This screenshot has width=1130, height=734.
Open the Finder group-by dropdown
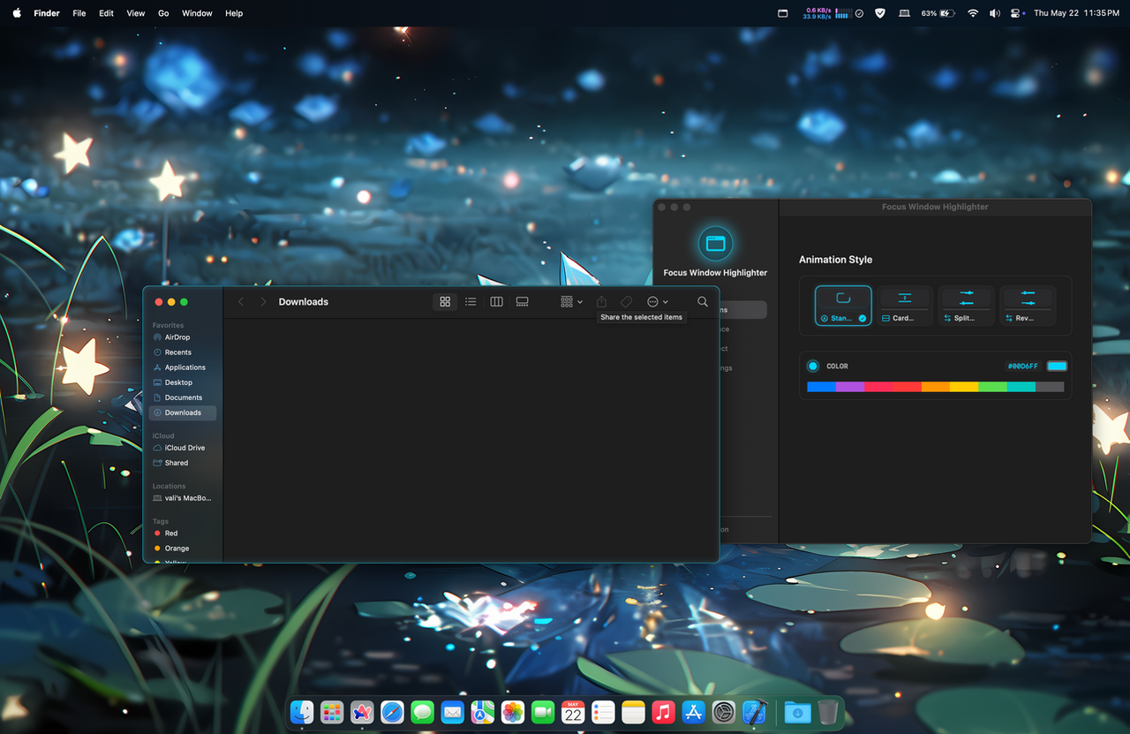(x=571, y=302)
